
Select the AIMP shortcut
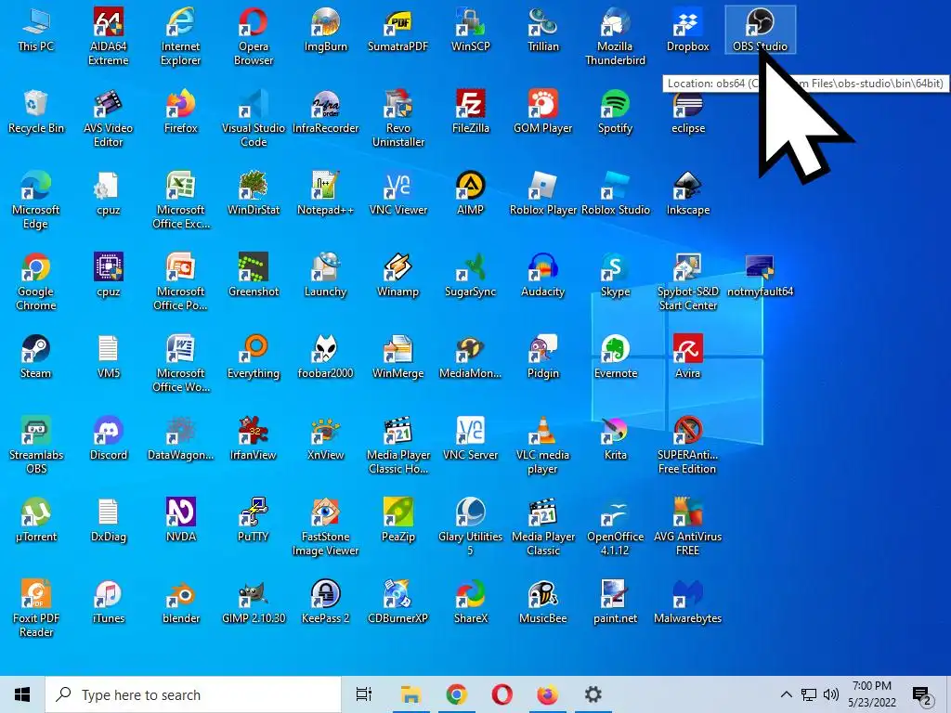click(471, 193)
